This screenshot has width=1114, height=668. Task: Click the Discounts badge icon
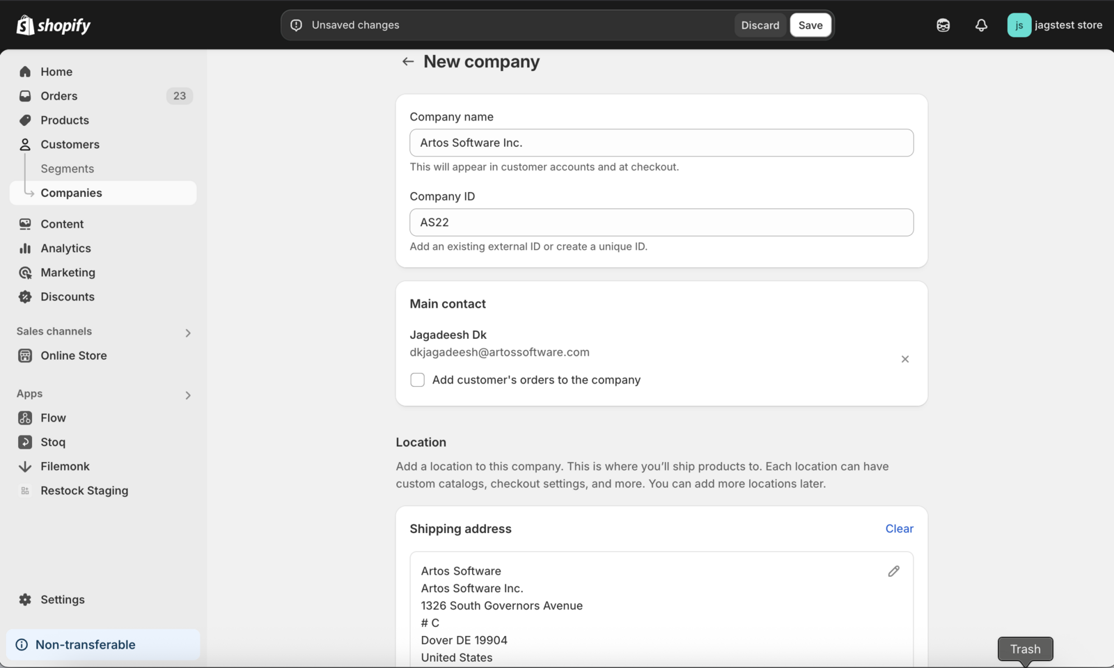(x=25, y=297)
